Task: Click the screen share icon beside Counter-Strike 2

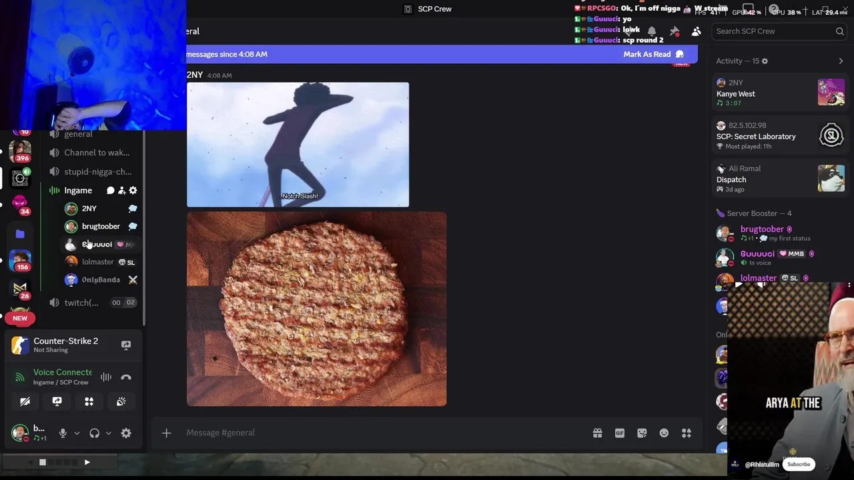Action: pos(126,345)
